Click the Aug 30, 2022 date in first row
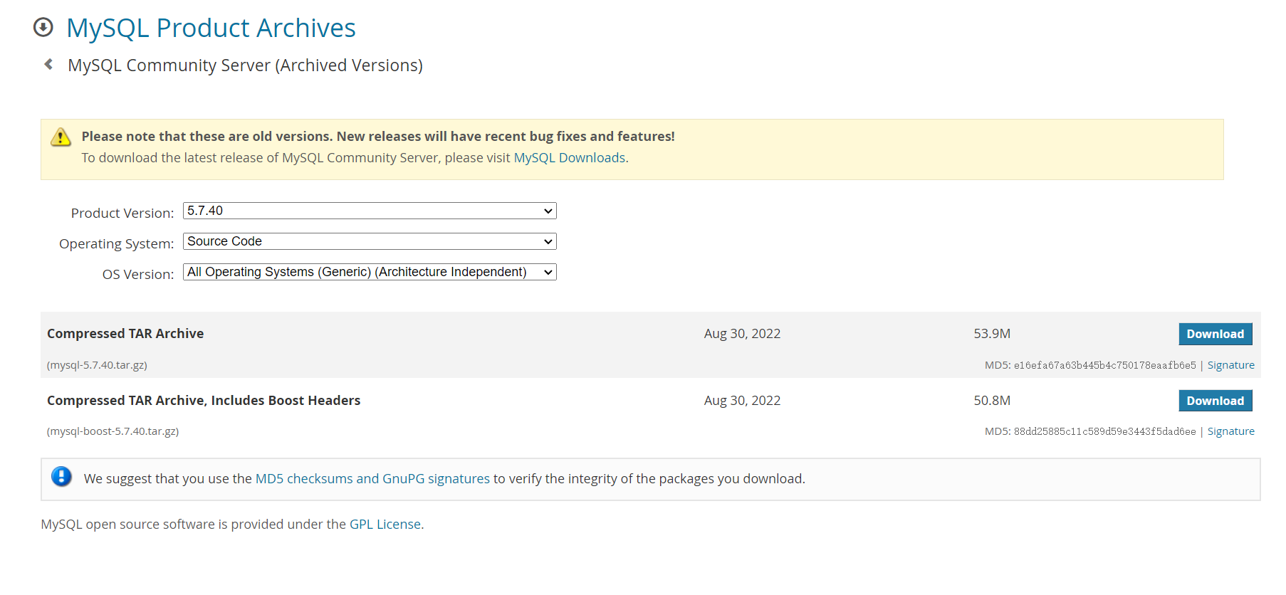 click(x=742, y=334)
